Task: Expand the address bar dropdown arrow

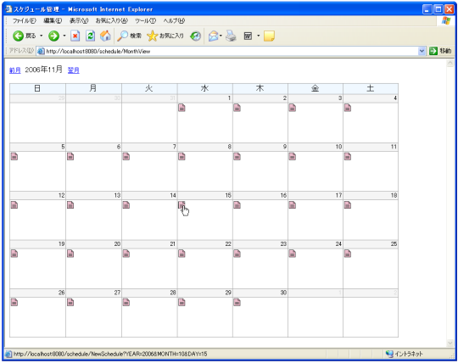Action: tap(422, 51)
